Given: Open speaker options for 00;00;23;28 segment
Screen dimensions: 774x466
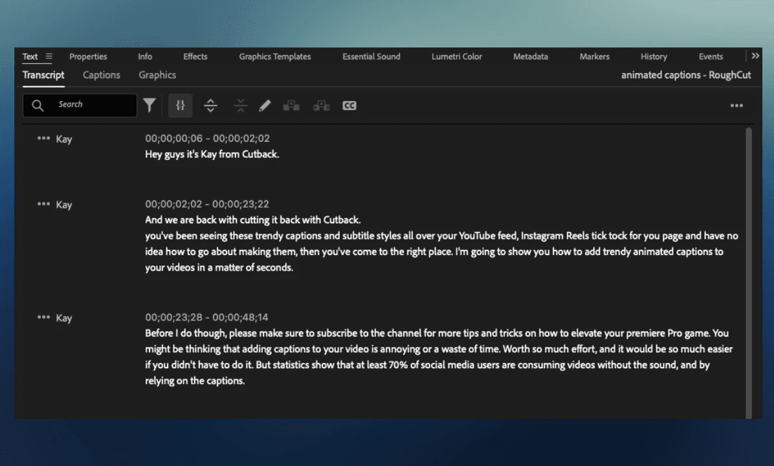Looking at the screenshot, I should (x=43, y=317).
